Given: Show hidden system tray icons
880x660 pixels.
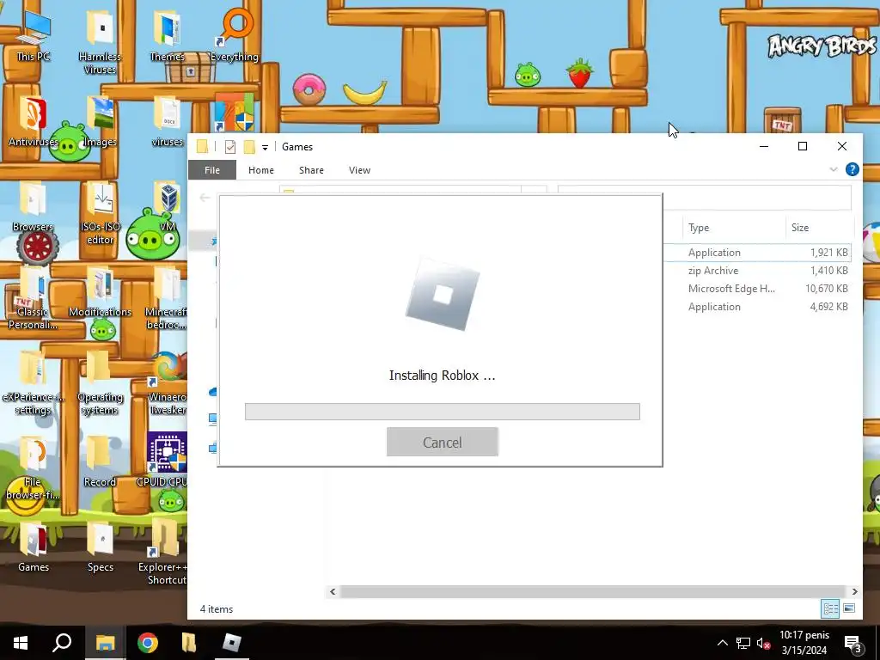Looking at the screenshot, I should tap(723, 643).
